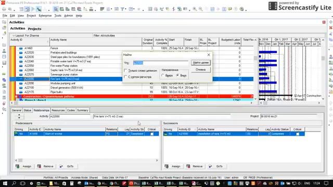Screen dimensions: 333x187
Task: Click the 'Найти далее' button
Action: 201,62
